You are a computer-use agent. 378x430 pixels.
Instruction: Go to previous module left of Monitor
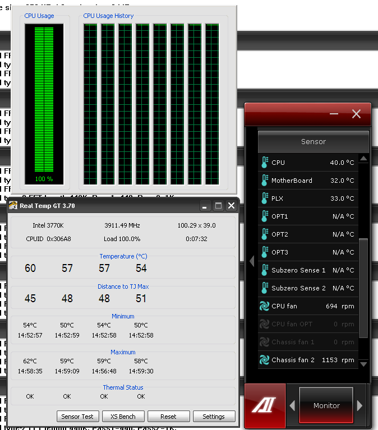tap(292, 405)
